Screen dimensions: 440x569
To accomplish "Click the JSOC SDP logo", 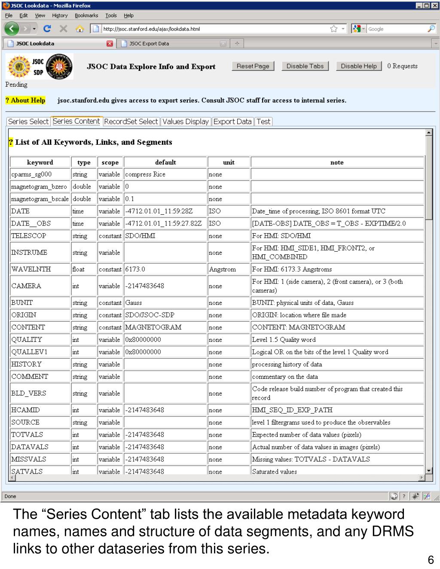I will (25, 67).
